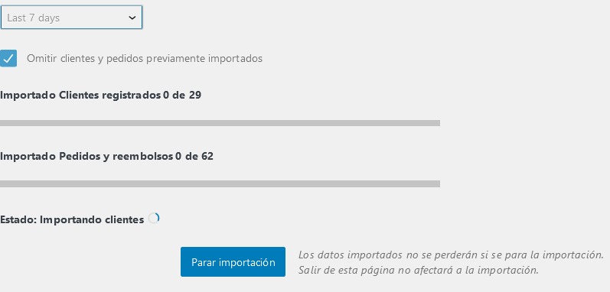Click the Clientes registrados progress bar

tap(220, 123)
